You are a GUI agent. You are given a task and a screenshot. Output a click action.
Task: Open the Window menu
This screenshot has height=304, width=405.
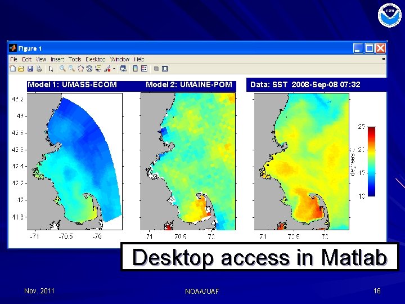[120, 59]
